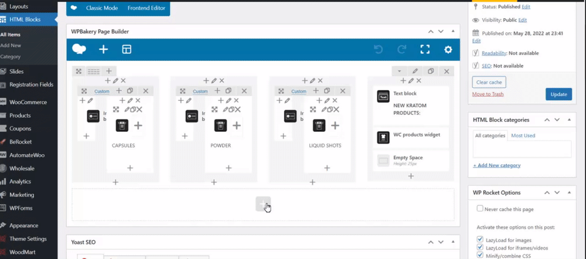Open Category under HTML Blocks
Image resolution: width=586 pixels, height=259 pixels.
coord(10,57)
